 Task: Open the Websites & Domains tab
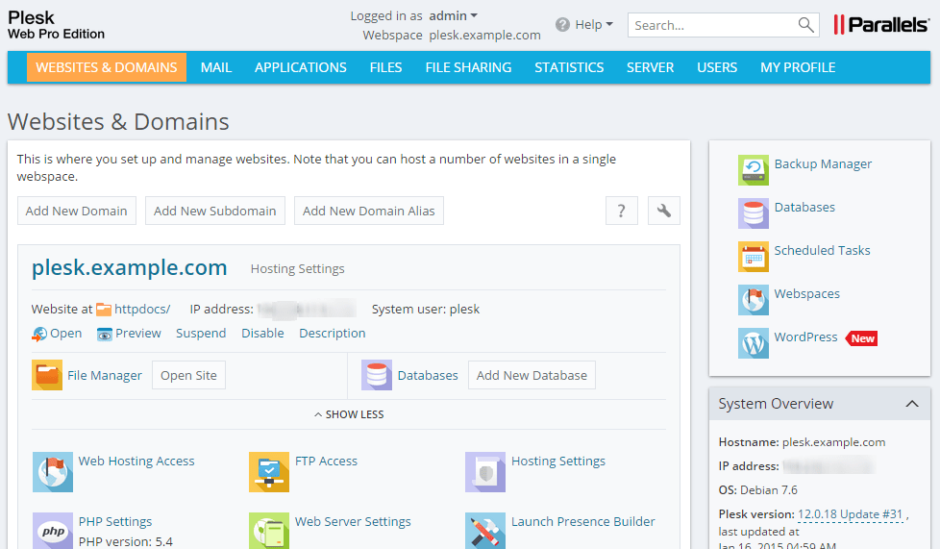[x=107, y=67]
